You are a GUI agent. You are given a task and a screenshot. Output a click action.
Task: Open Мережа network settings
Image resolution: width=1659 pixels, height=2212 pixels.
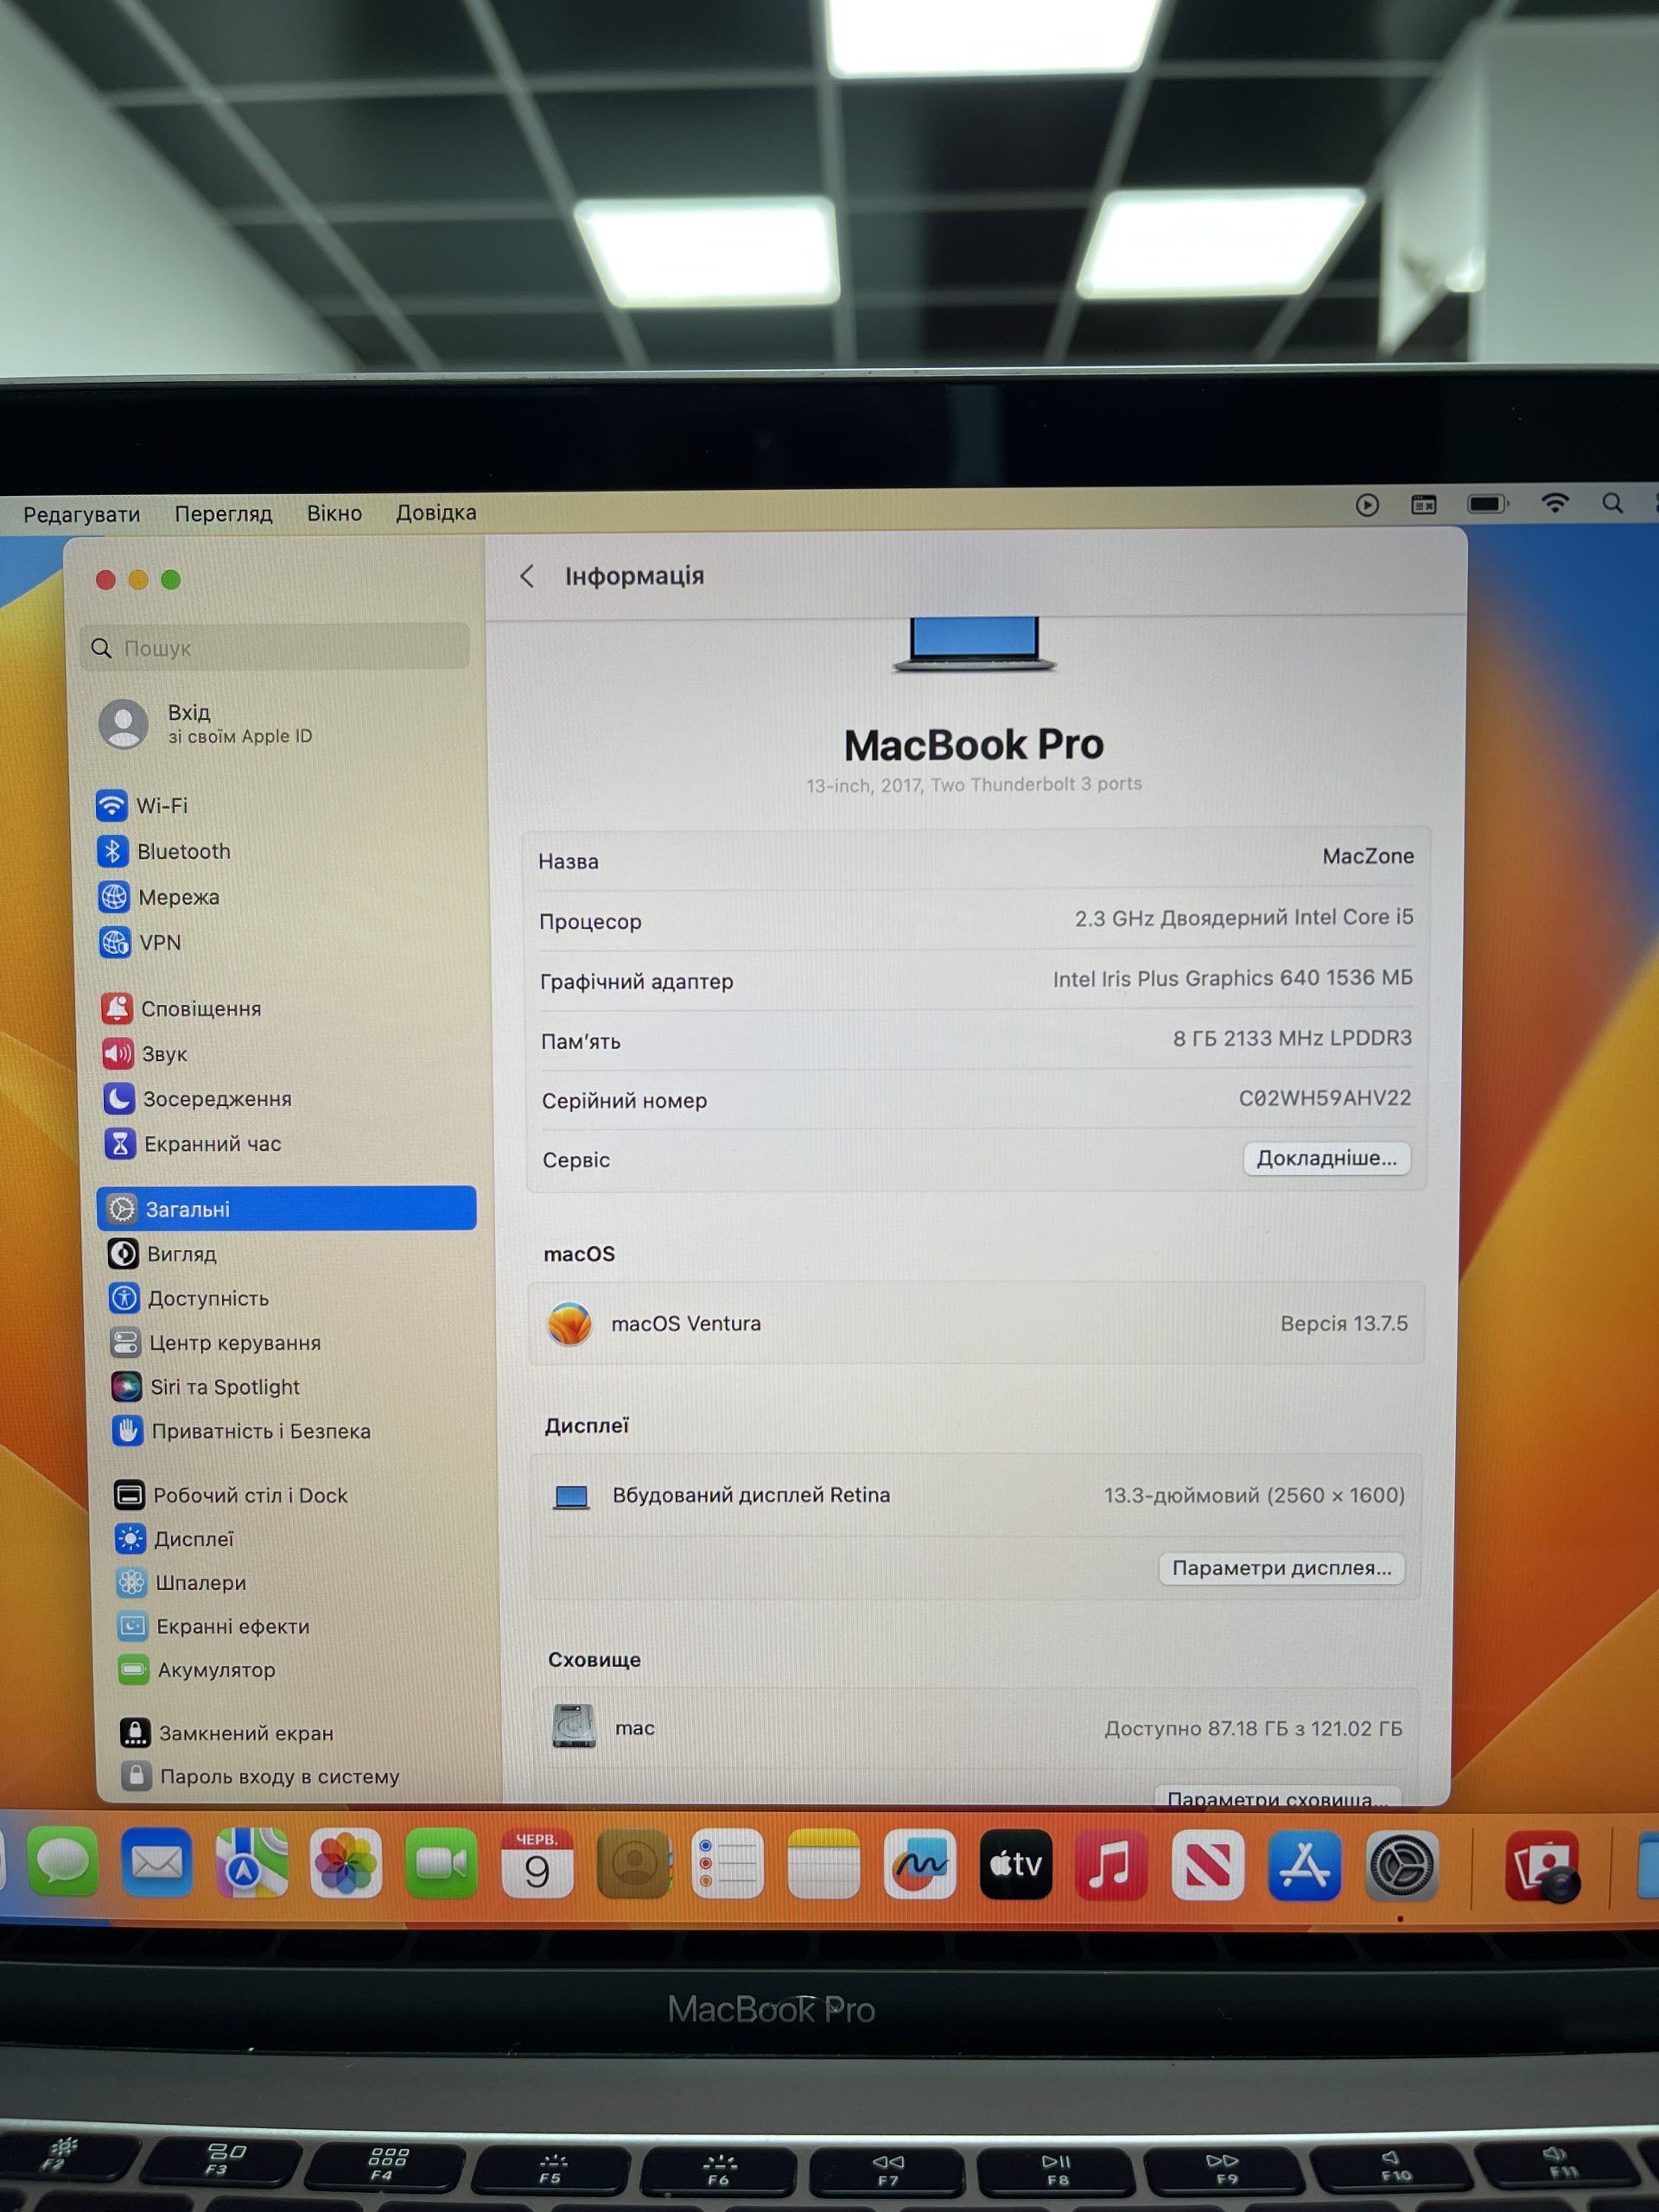coord(159,897)
